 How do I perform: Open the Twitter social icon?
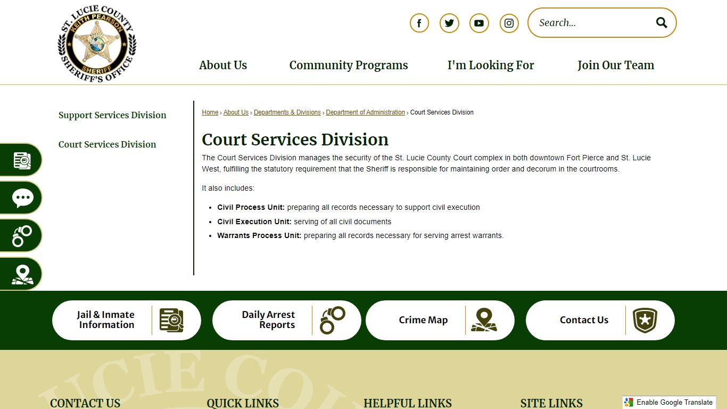pyautogui.click(x=449, y=23)
